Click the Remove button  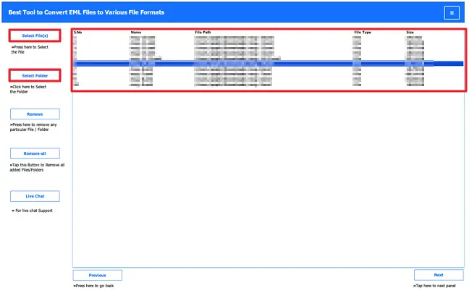coord(35,114)
